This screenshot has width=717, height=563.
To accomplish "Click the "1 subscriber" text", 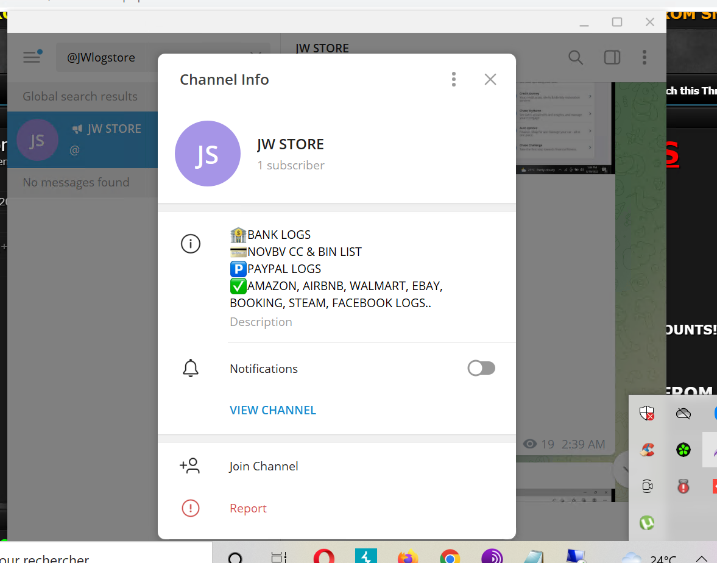I will 291,165.
